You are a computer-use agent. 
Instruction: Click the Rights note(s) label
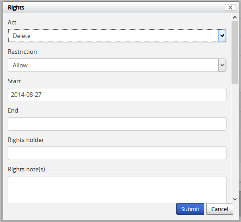click(x=26, y=170)
